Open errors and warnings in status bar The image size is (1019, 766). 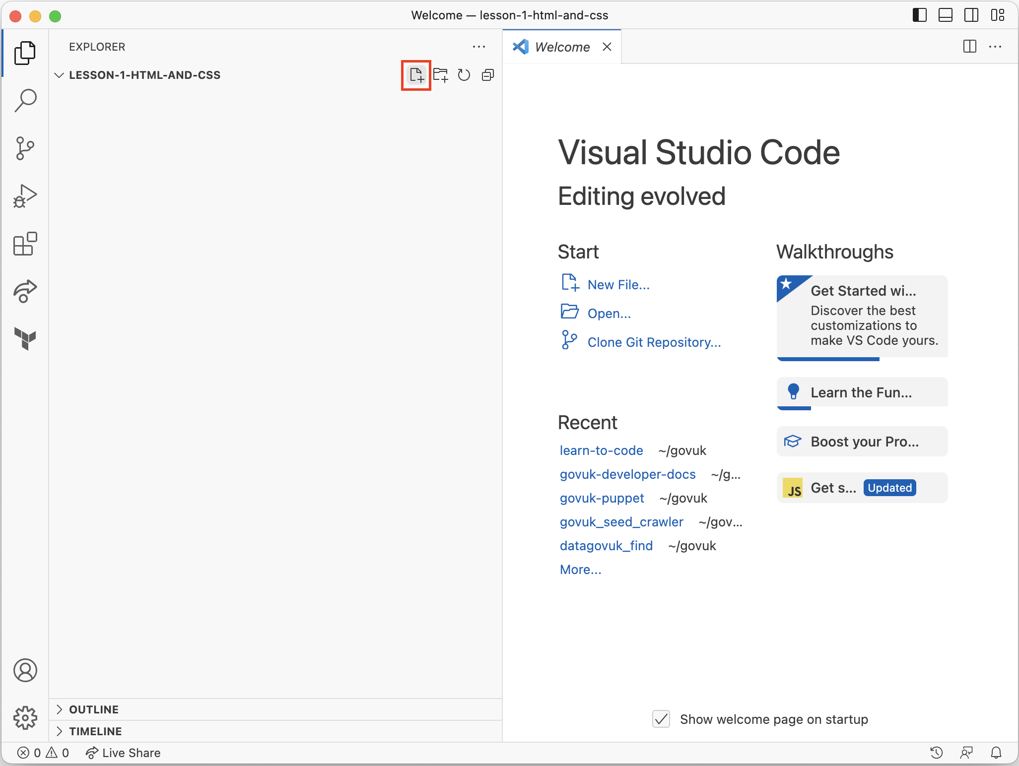(x=43, y=753)
